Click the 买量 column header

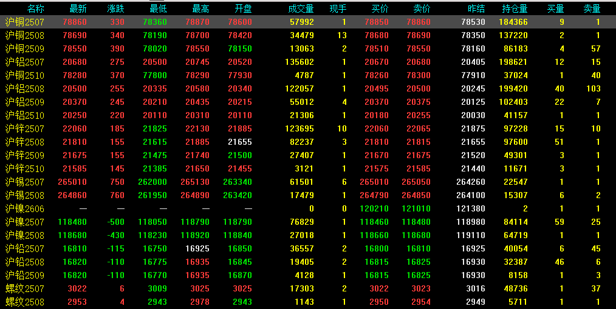tap(555, 9)
